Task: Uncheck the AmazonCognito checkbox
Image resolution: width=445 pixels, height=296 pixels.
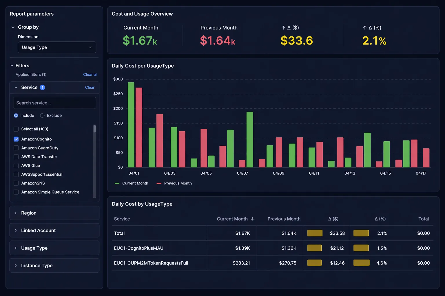Action: pos(16,139)
